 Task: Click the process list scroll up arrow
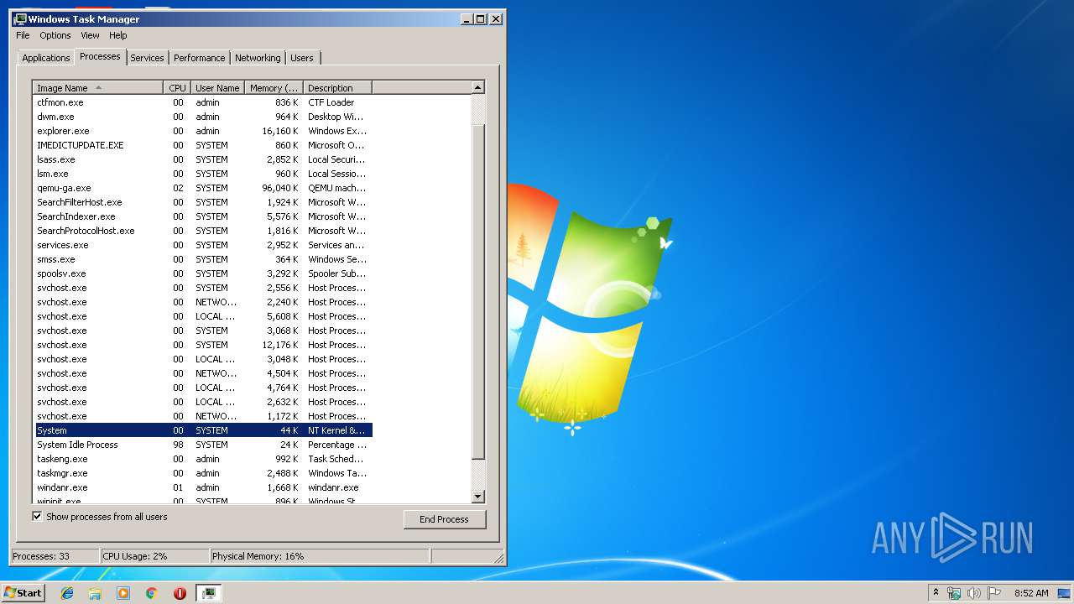coord(478,87)
